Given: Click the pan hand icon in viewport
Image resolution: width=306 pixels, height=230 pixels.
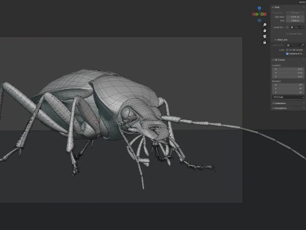Looking at the screenshot, I should point(265,31).
